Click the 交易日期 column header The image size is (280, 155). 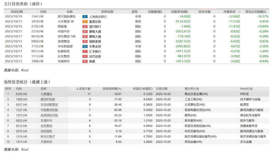click(162, 89)
